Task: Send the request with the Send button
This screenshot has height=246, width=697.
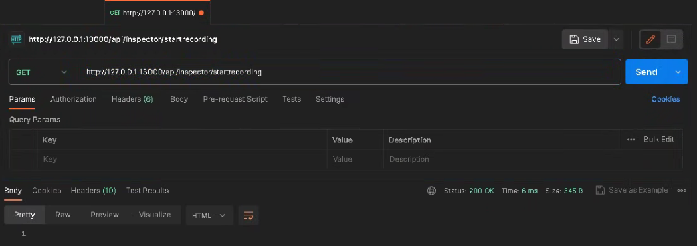Action: point(646,72)
